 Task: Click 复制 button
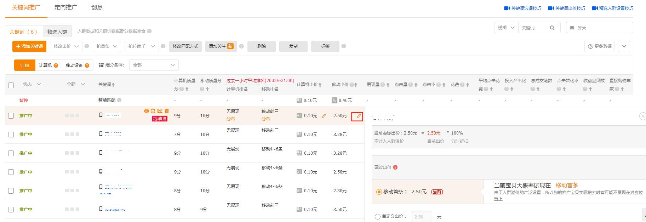293,46
